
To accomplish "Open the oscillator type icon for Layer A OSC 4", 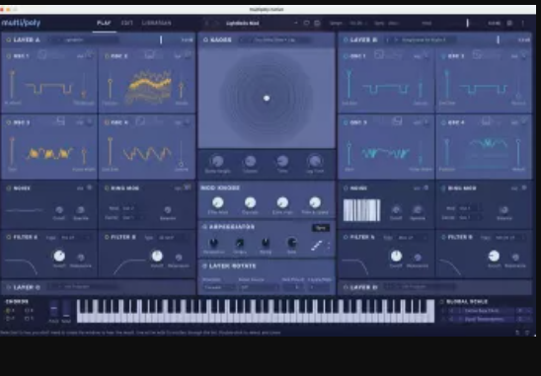I will [140, 120].
